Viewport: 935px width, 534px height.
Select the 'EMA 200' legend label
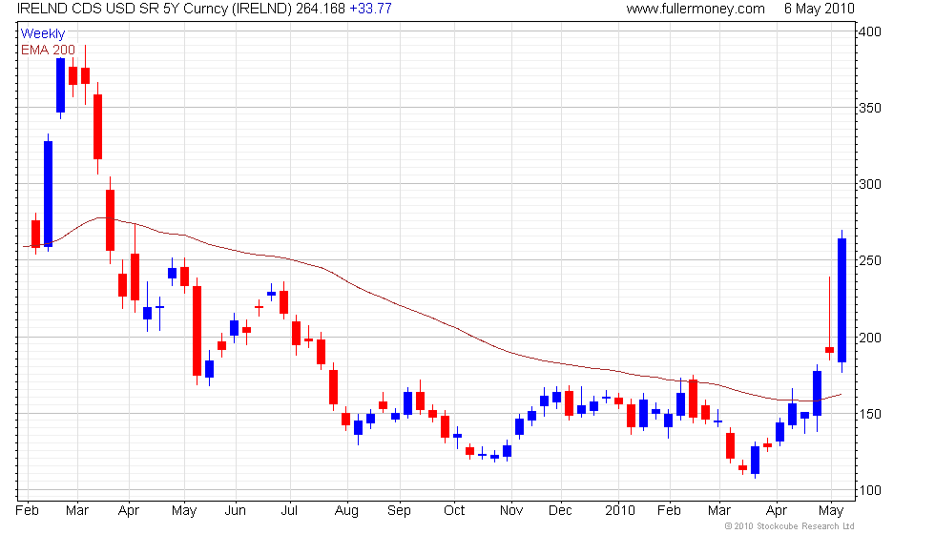(x=48, y=50)
